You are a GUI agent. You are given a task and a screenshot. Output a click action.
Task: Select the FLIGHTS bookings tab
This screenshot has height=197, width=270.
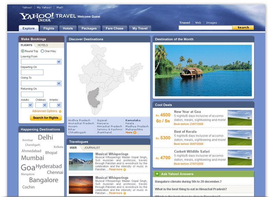27,45
